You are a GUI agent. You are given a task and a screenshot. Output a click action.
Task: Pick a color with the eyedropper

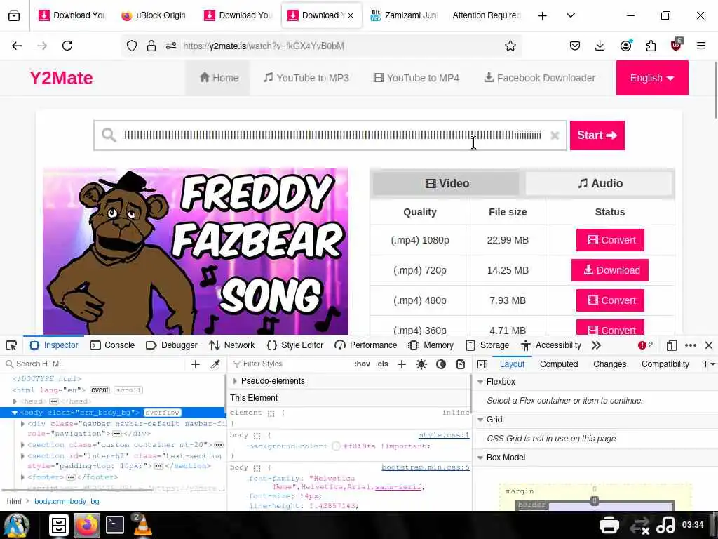pyautogui.click(x=215, y=364)
